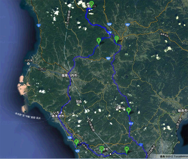Click the route 3 shield on the coast
Viewport: 188px width, 159px height.
click(x=39, y=25)
